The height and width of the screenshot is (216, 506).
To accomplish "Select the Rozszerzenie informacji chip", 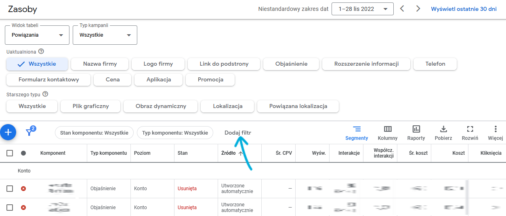I will [366, 64].
